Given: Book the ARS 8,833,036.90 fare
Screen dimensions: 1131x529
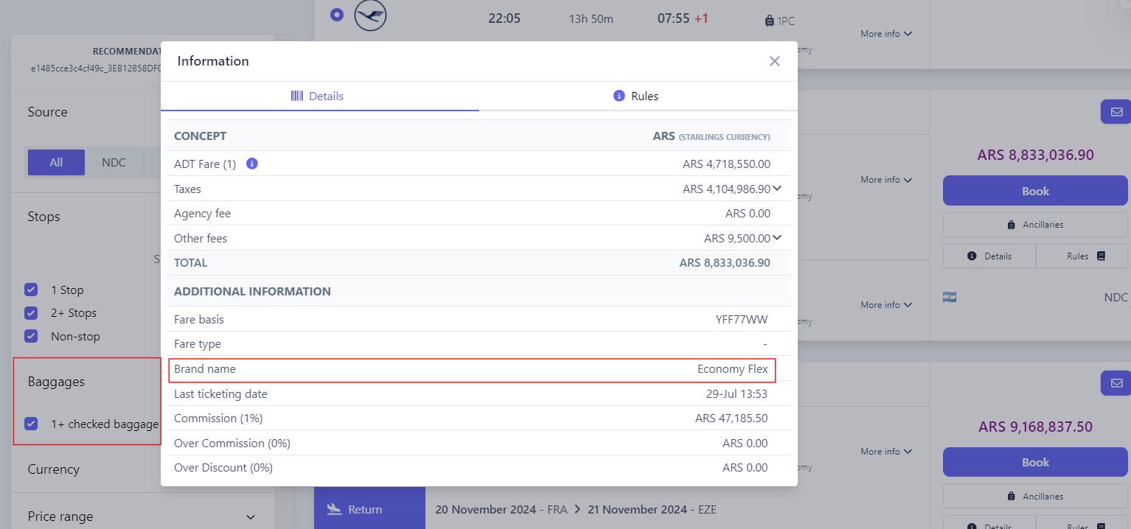Looking at the screenshot, I should tap(1034, 191).
